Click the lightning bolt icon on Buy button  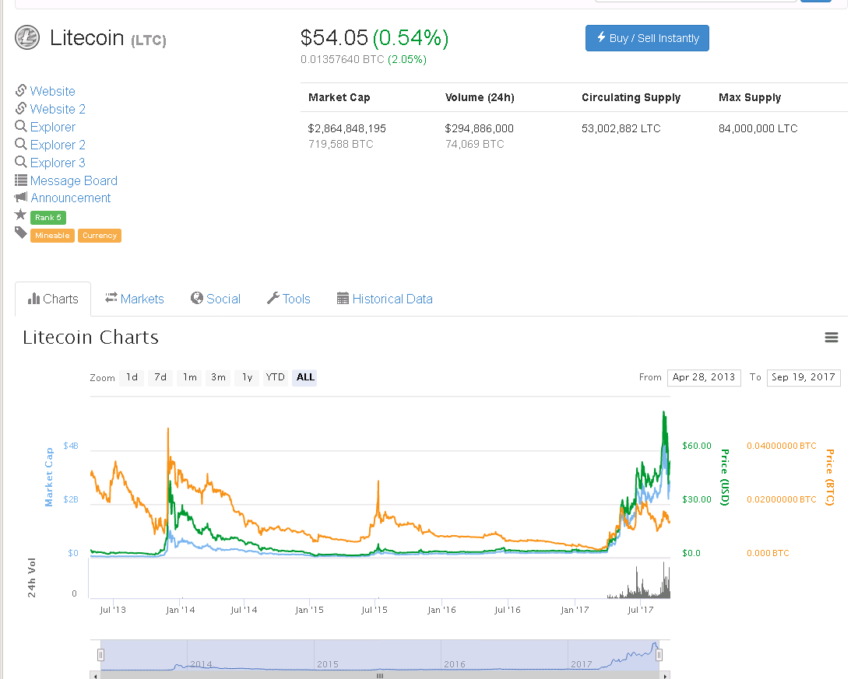(x=601, y=37)
